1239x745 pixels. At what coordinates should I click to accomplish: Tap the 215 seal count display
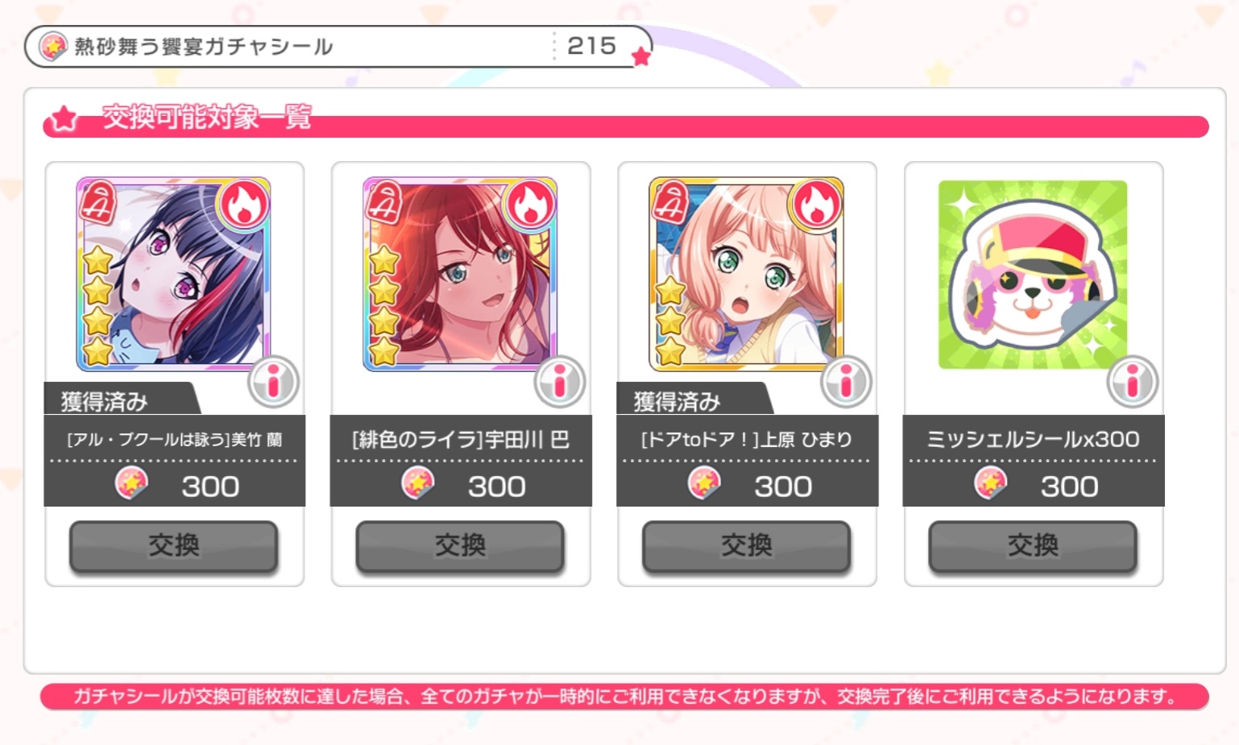coord(591,46)
